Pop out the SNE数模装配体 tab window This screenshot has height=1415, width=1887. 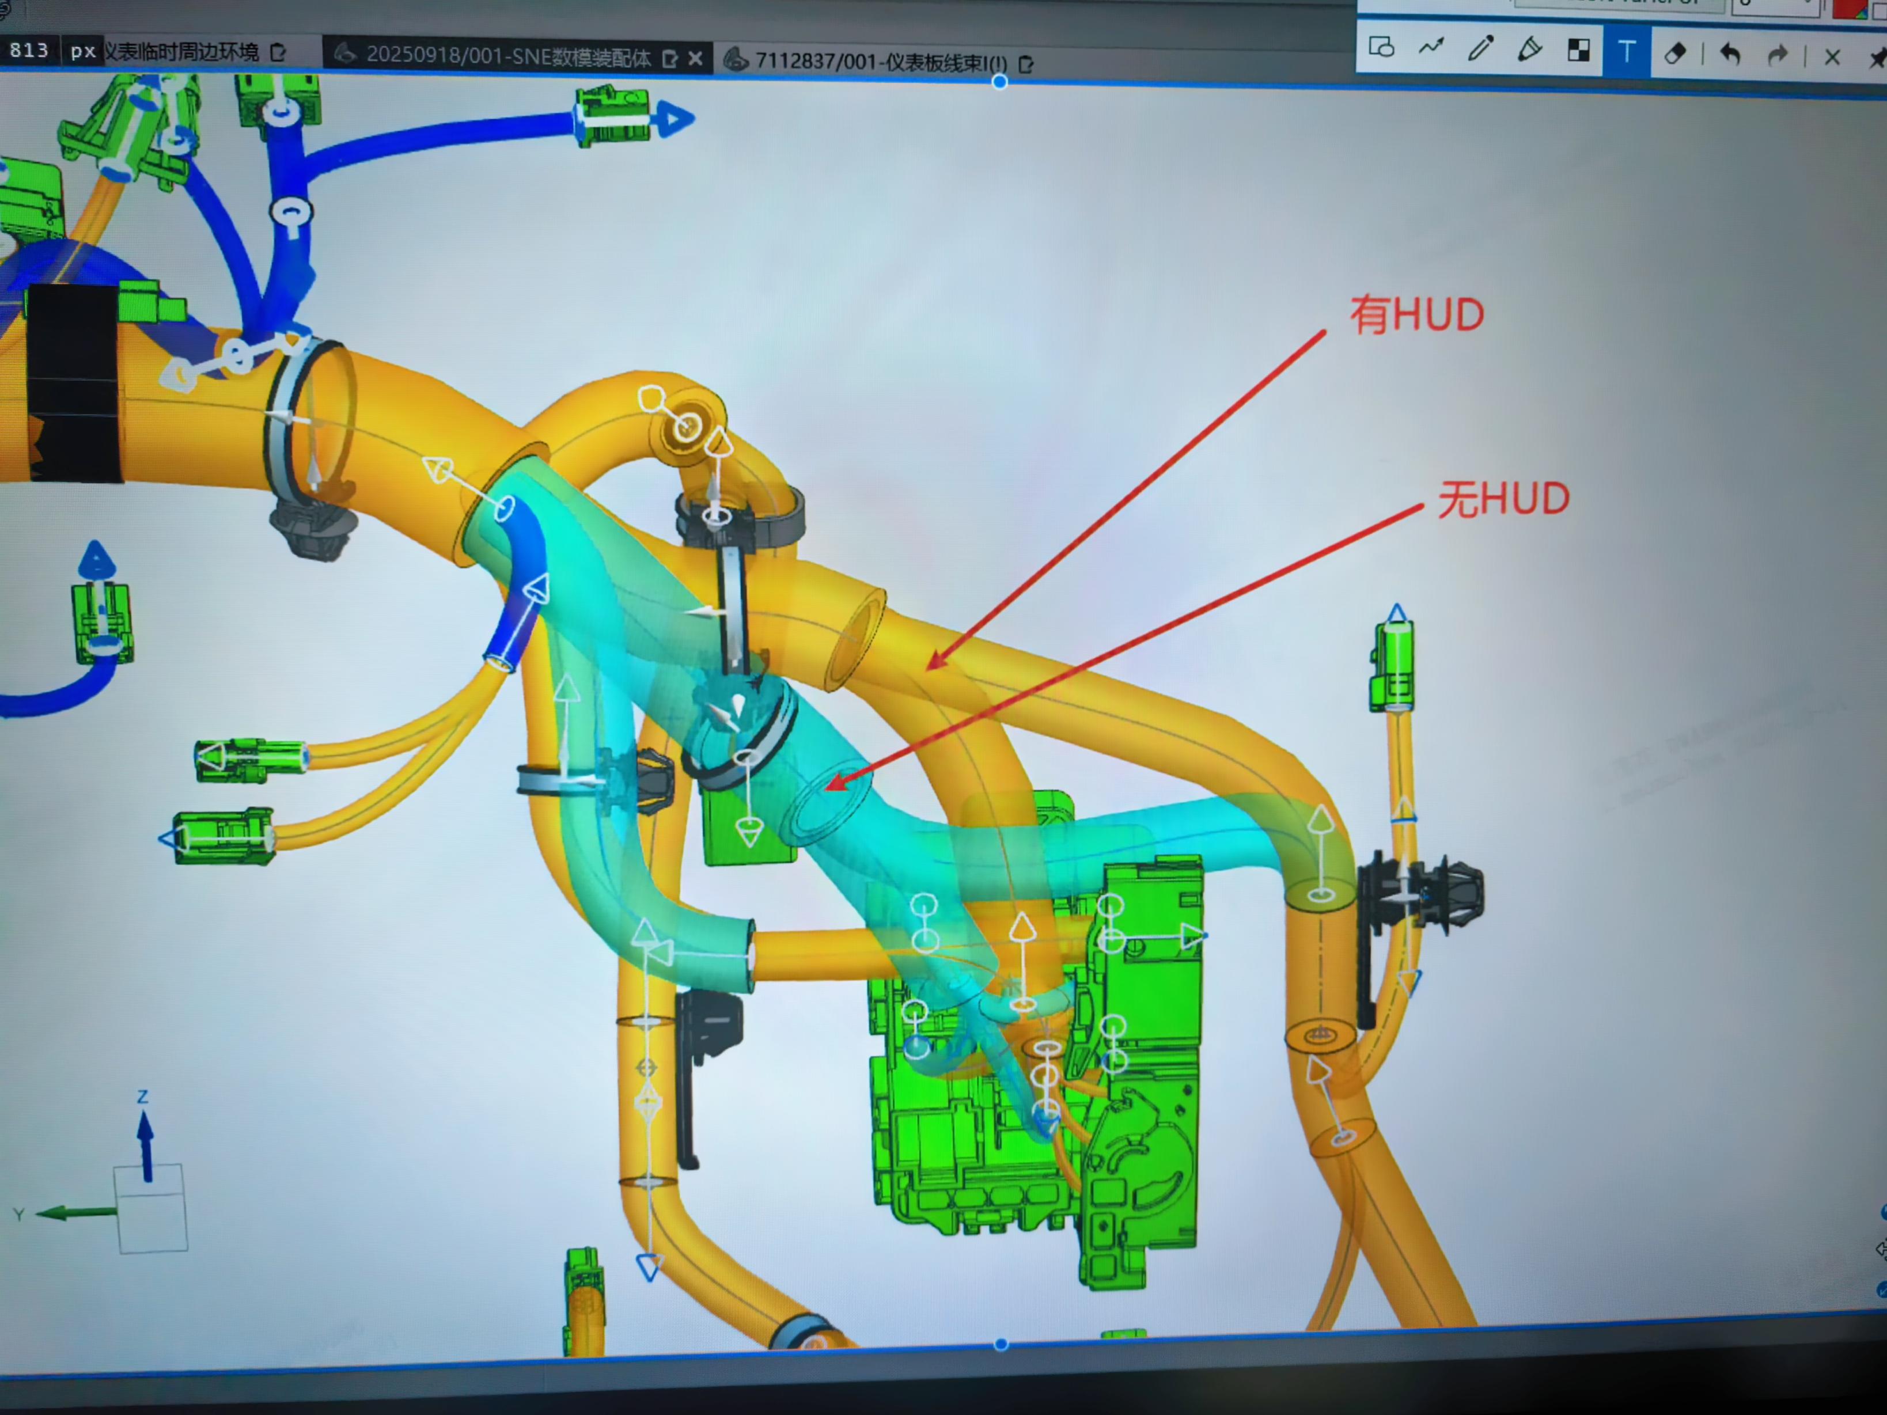click(670, 59)
